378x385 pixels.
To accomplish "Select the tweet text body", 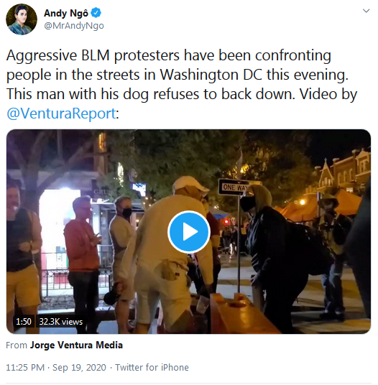I will click(182, 84).
